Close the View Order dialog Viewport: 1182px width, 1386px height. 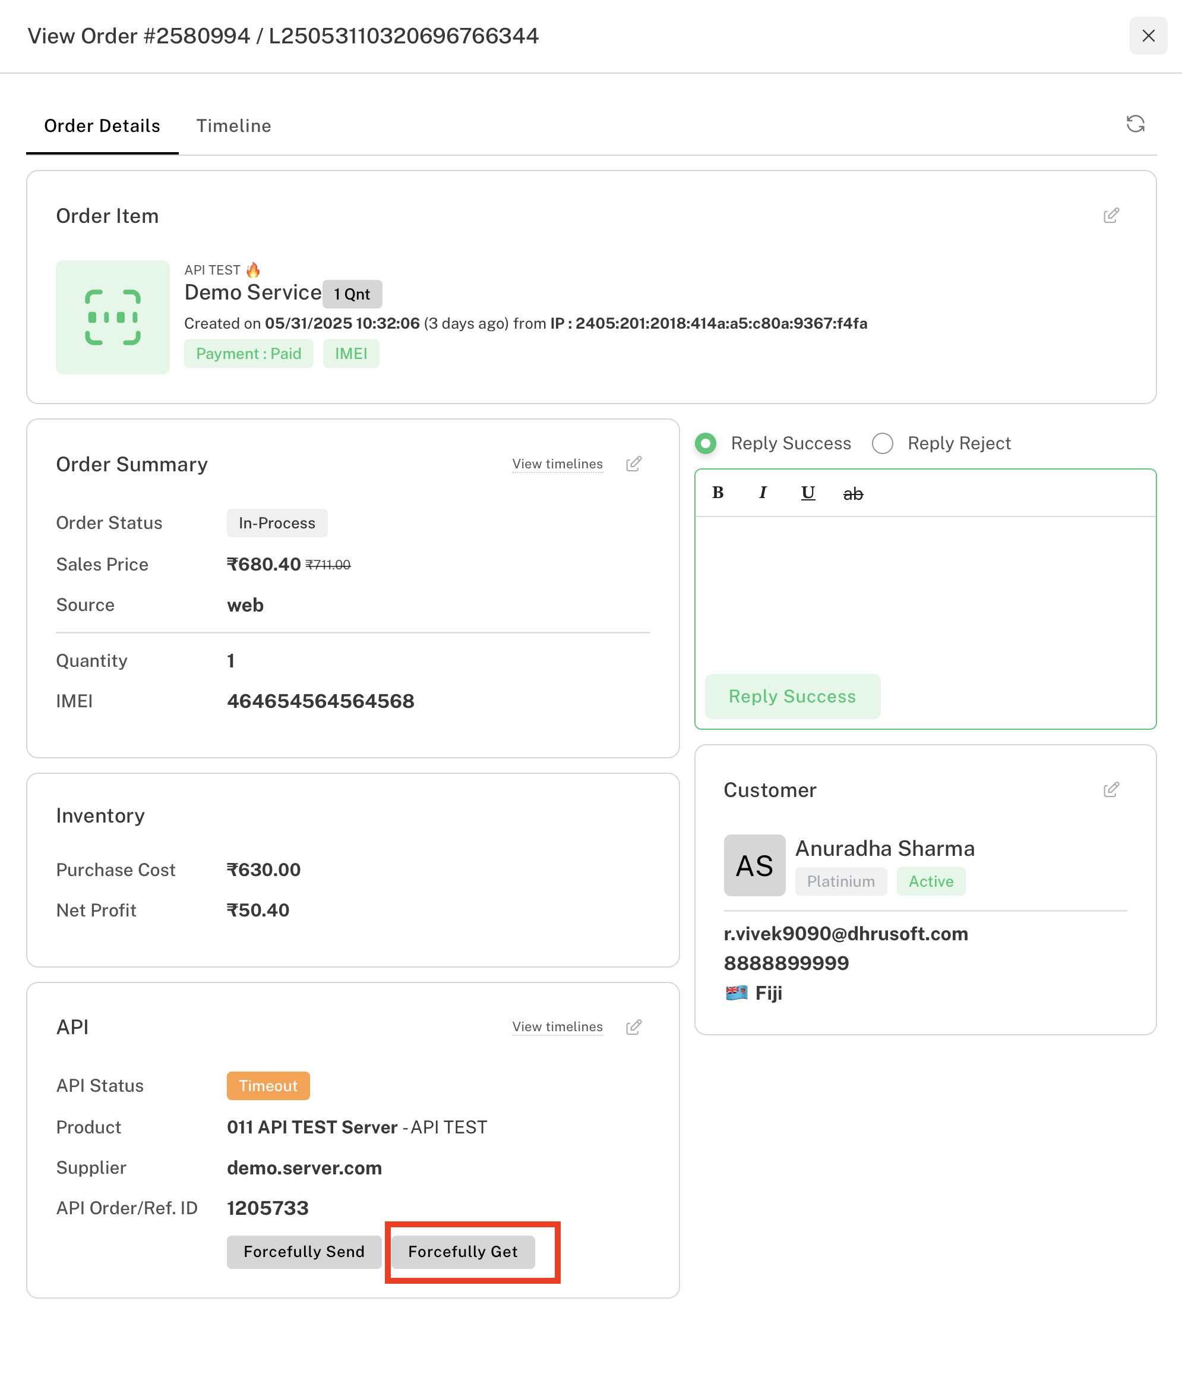point(1149,36)
